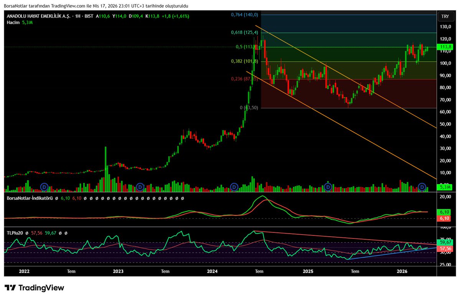This screenshot has width=460, height=299.
Task: Click the 10,00 price axis label
Action: click(x=445, y=173)
